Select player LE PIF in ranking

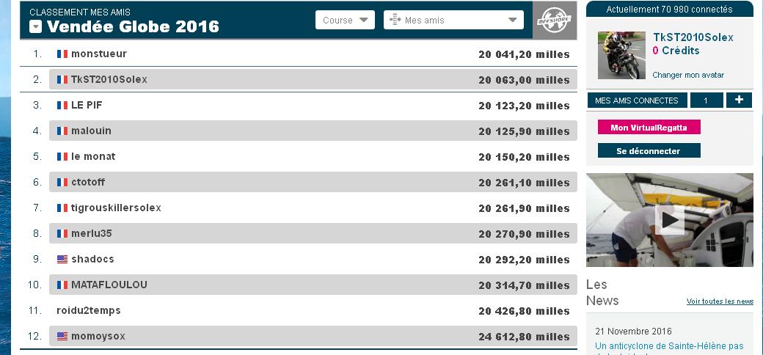[x=87, y=106]
